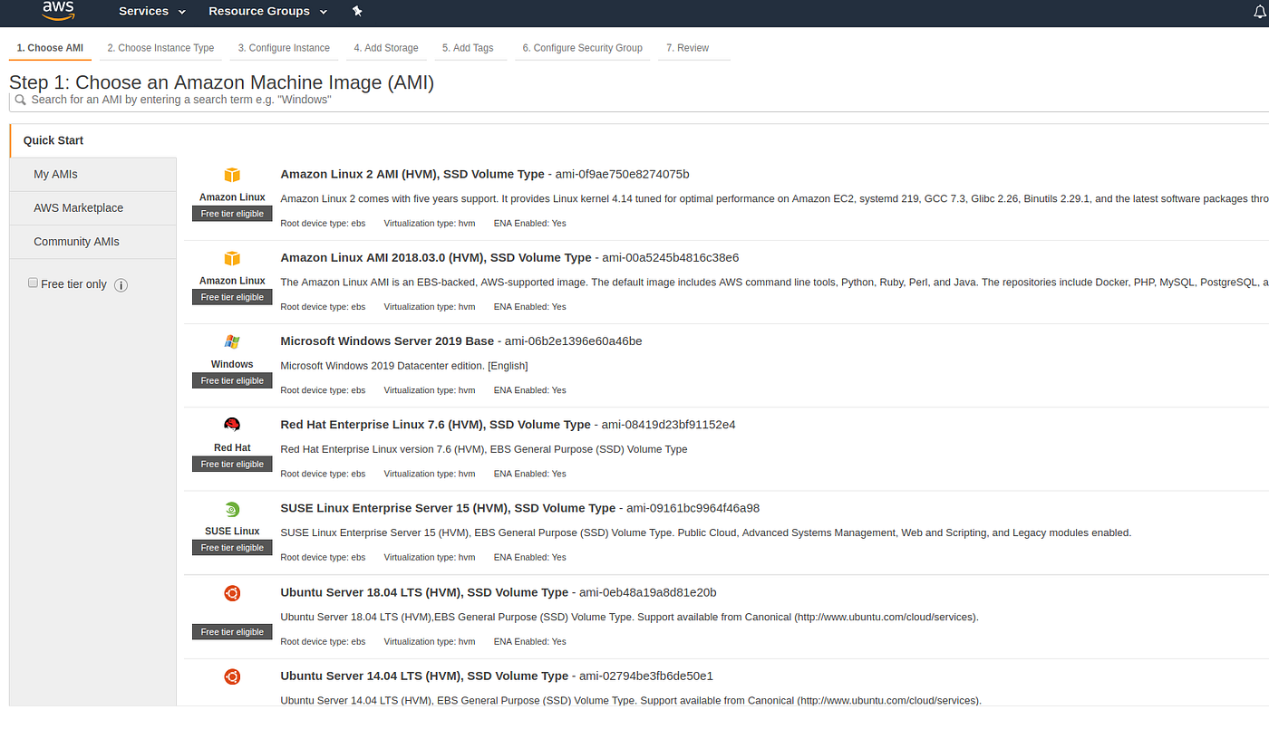Select the Amazon Linux 2 AMI (HVM) title
Screen dimensions: 1269x748
[412, 174]
